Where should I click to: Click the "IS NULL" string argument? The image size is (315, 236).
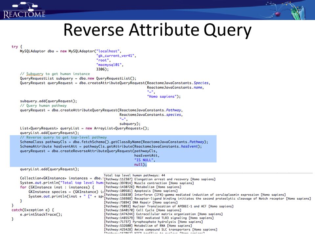click(144, 160)
